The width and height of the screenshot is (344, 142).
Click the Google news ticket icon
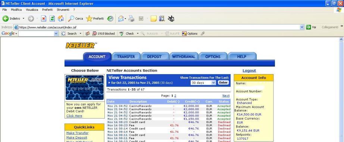tap(88, 34)
